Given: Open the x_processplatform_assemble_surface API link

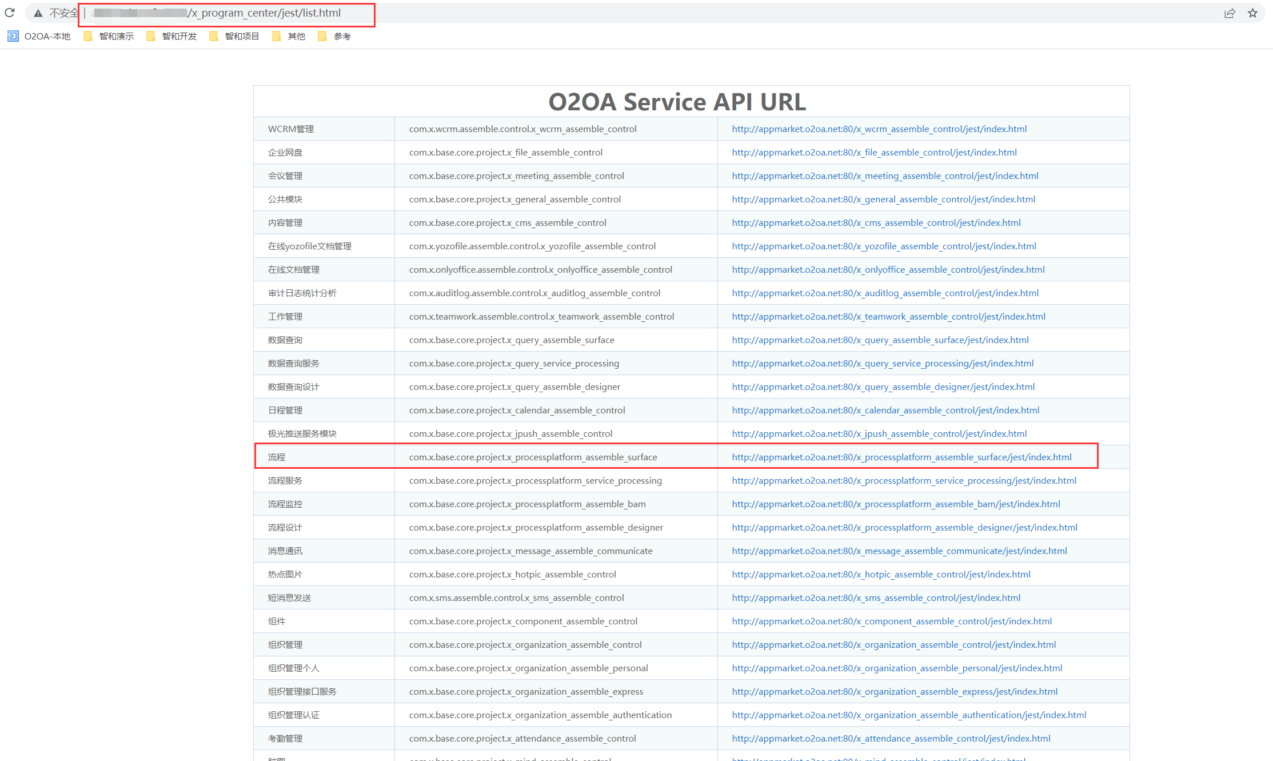Looking at the screenshot, I should pyautogui.click(x=901, y=457).
